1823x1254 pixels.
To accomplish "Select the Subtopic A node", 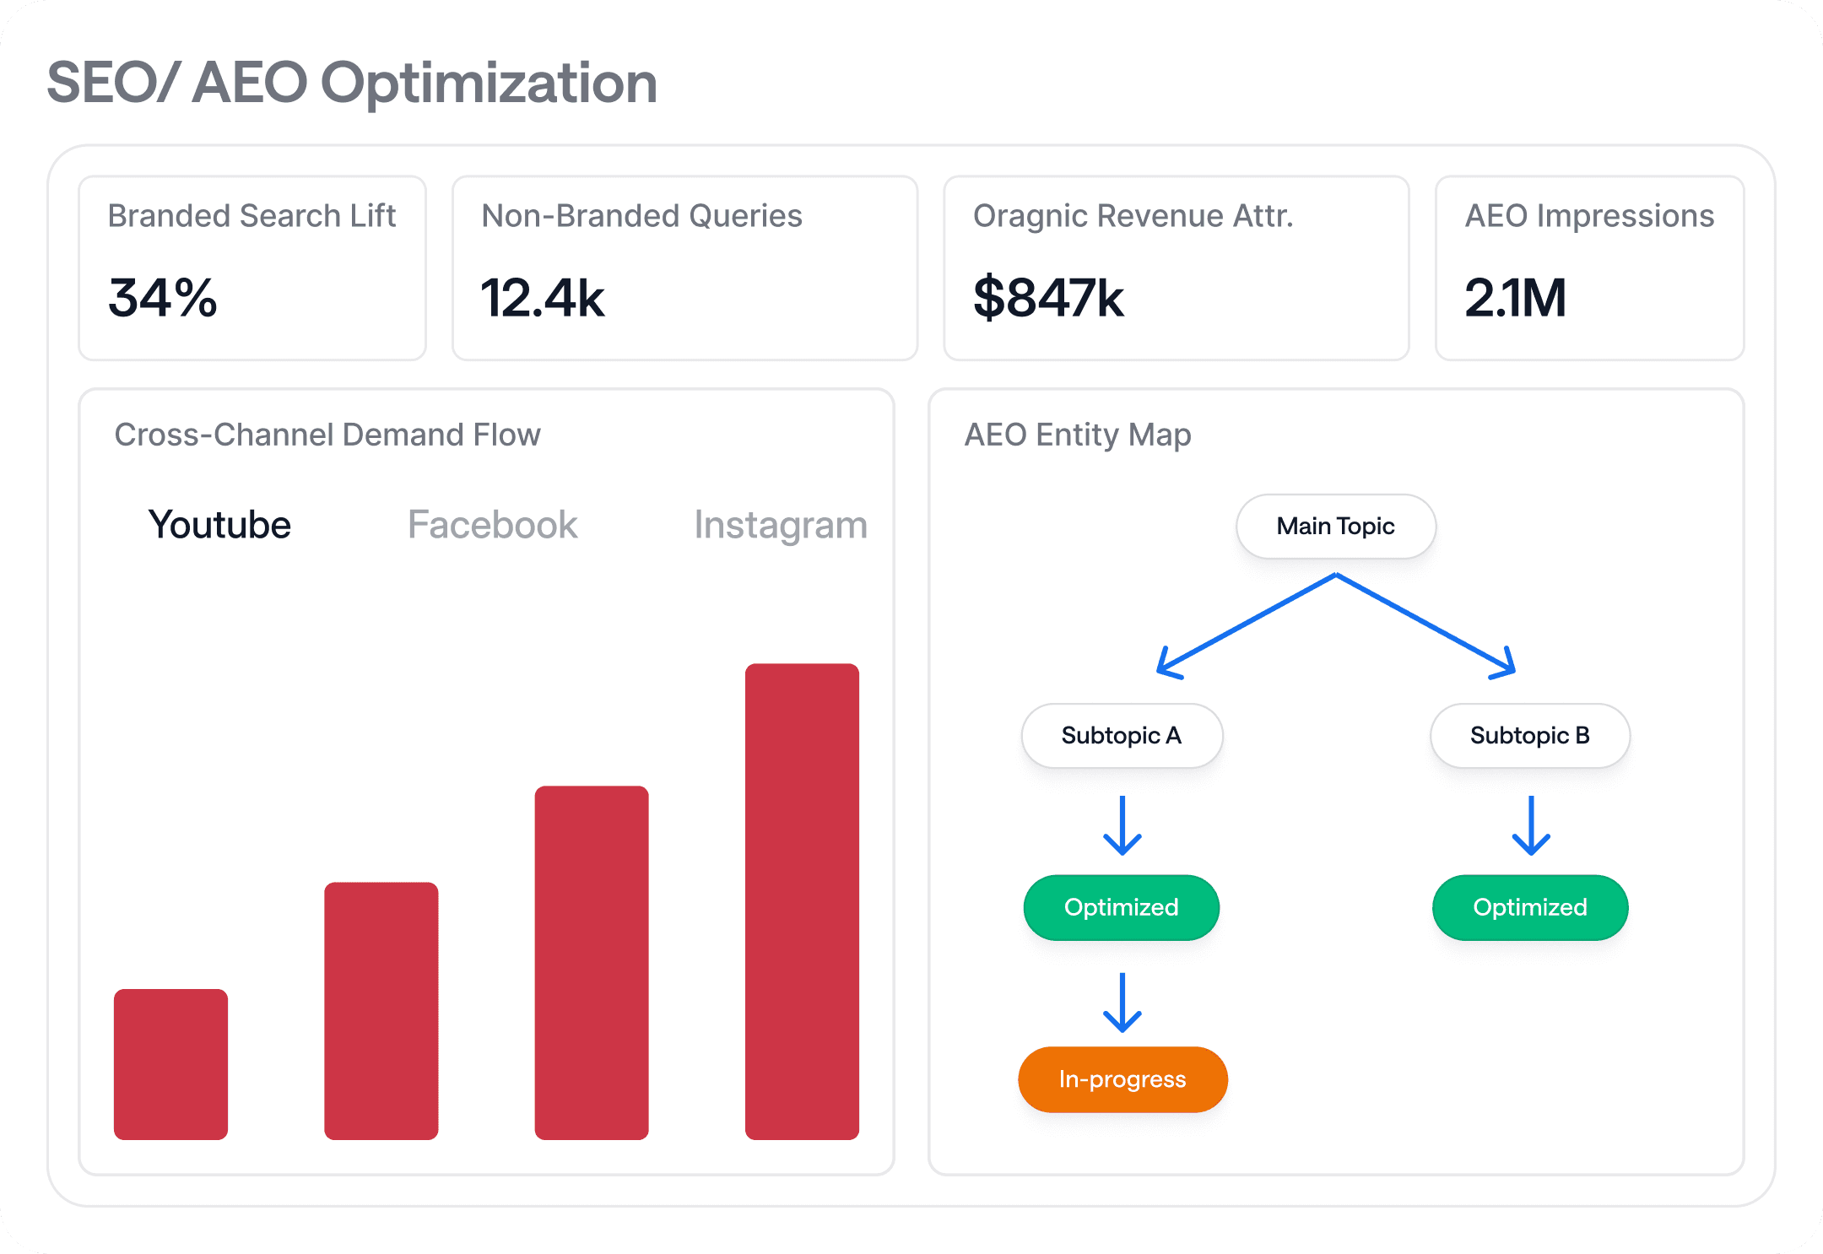I will click(x=1121, y=736).
